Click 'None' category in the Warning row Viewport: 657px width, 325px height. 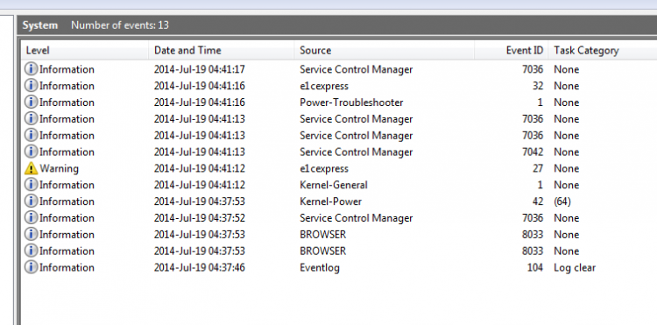click(567, 168)
